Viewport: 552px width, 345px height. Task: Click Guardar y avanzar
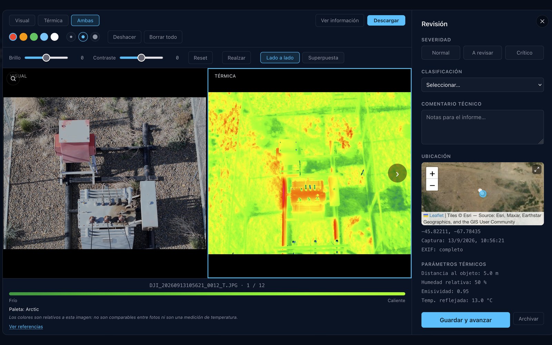[x=465, y=320]
